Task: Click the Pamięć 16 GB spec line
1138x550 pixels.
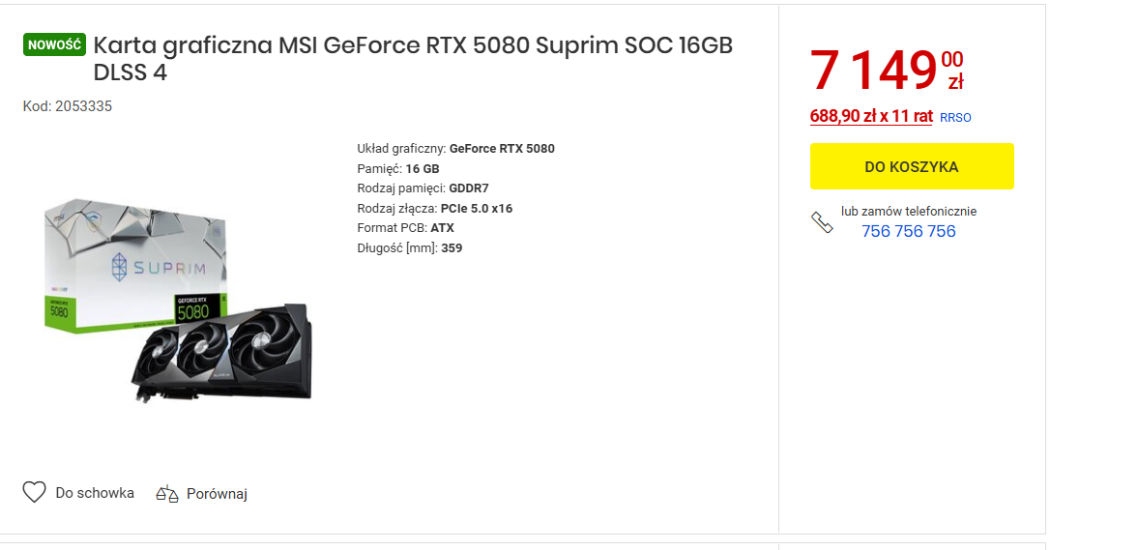Action: [x=397, y=168]
